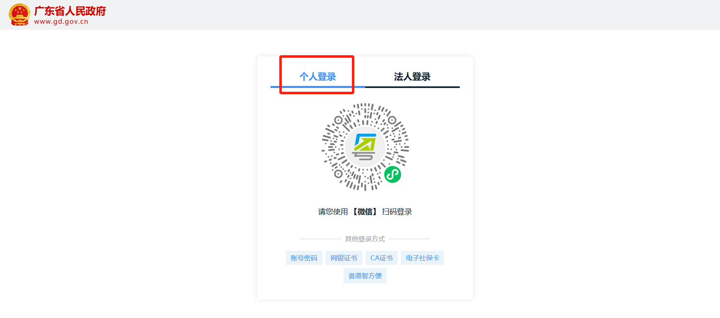The width and height of the screenshot is (720, 318).
Task: Click the QR code's bottom-left locator circle
Action: click(x=339, y=174)
